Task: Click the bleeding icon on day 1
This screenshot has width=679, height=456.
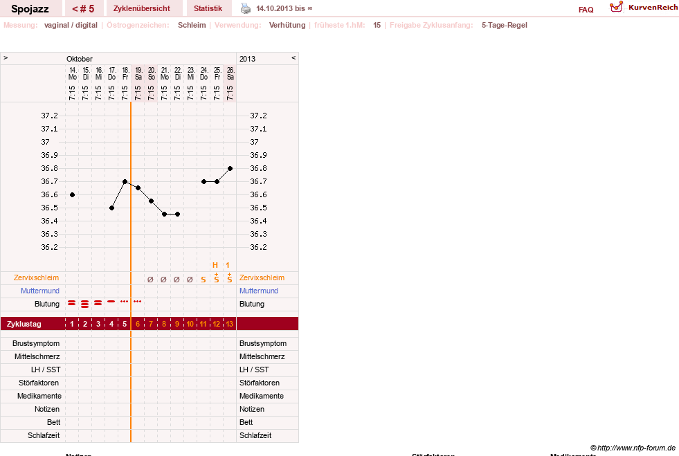Action: coord(72,302)
